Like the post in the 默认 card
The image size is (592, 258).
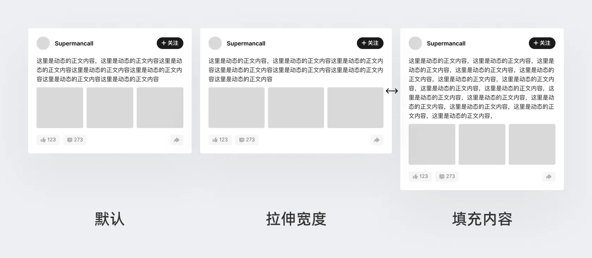point(48,140)
